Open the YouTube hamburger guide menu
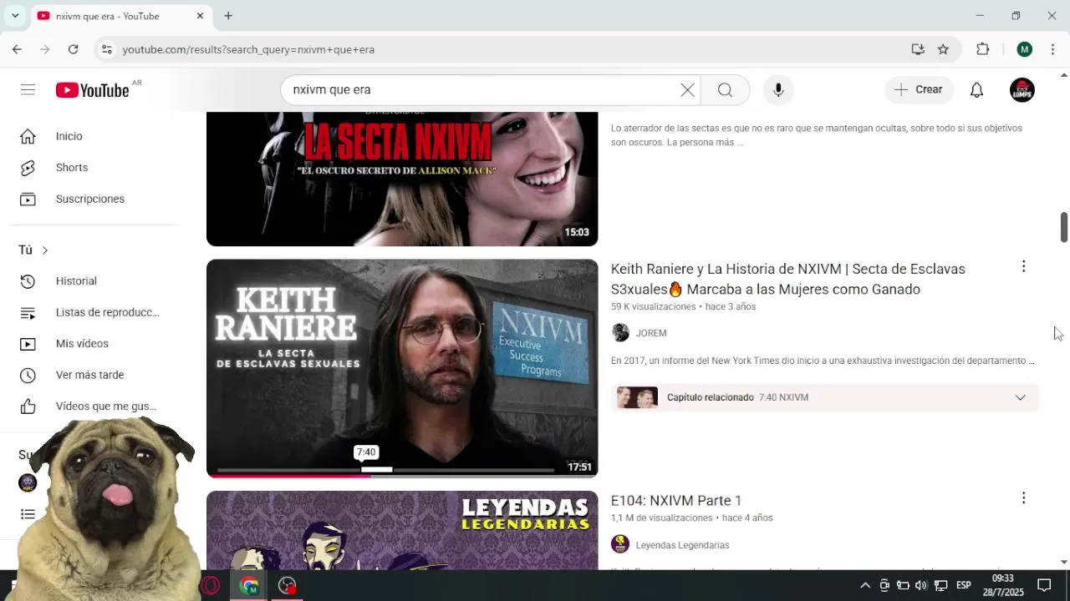1070x601 pixels. pos(28,89)
